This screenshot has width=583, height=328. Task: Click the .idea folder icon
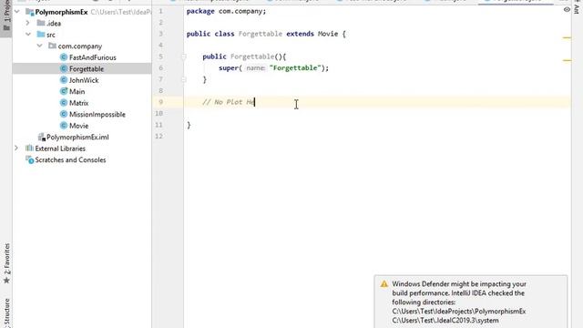(41, 23)
